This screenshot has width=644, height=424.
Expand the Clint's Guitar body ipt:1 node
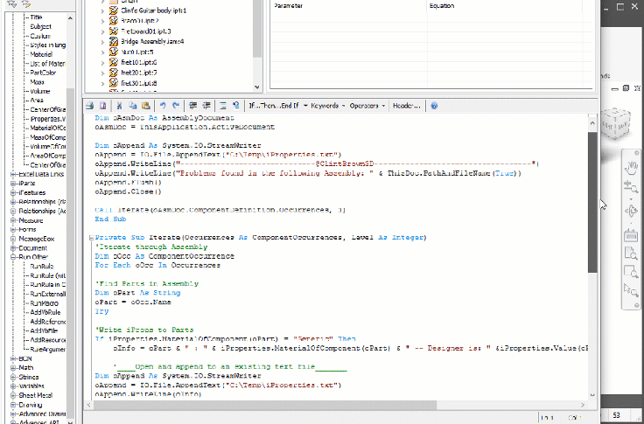point(103,10)
